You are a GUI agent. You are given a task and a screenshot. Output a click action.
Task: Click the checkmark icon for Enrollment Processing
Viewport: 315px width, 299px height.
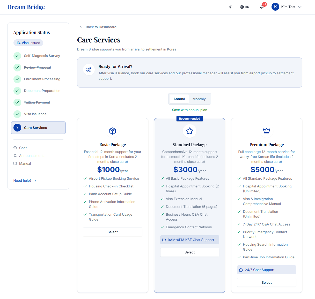(17, 79)
